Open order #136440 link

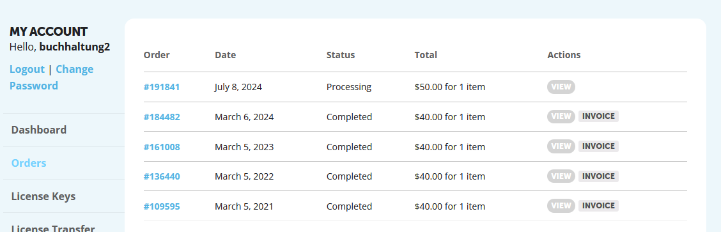pos(162,176)
